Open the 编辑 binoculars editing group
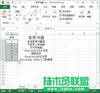The height and width of the screenshot is (93, 100). pyautogui.click(x=89, y=15)
